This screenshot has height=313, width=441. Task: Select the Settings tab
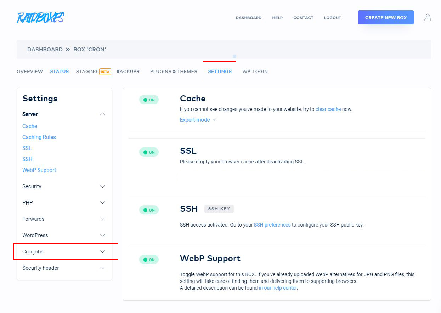[x=220, y=72]
